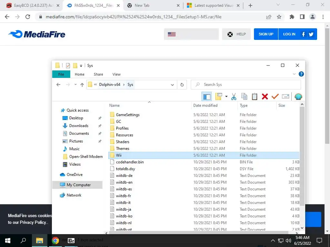Open the View ribbon tab
This screenshot has height=247, width=330.
coord(116,74)
